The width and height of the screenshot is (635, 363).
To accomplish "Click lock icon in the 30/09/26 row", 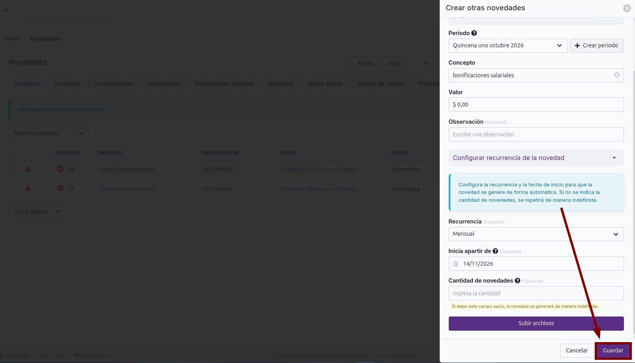I will [x=28, y=169].
